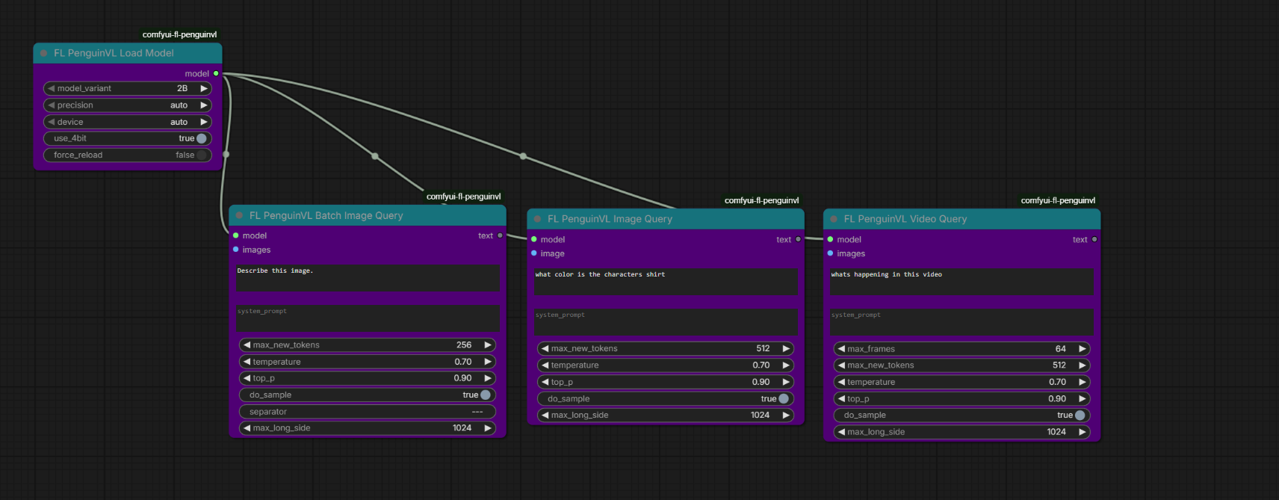Decrease temperature in Image Query node
The height and width of the screenshot is (500, 1279).
point(545,365)
